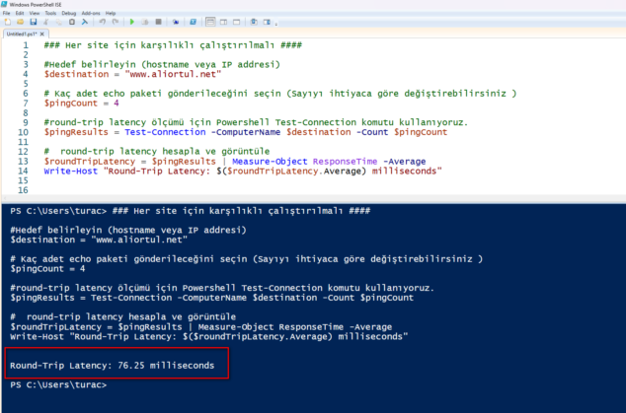
Task: Start PowerShell in a separate window icon
Action: (x=192, y=22)
